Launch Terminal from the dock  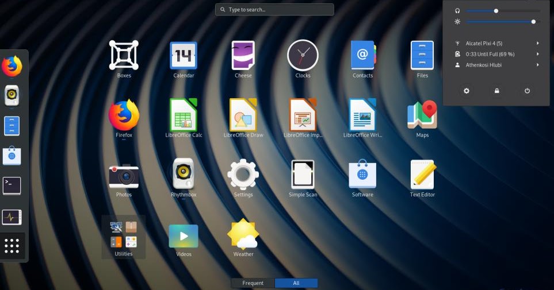[x=12, y=185]
